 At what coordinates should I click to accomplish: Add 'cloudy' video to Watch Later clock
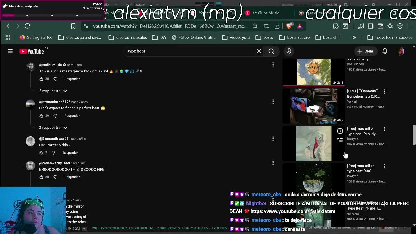(340, 131)
